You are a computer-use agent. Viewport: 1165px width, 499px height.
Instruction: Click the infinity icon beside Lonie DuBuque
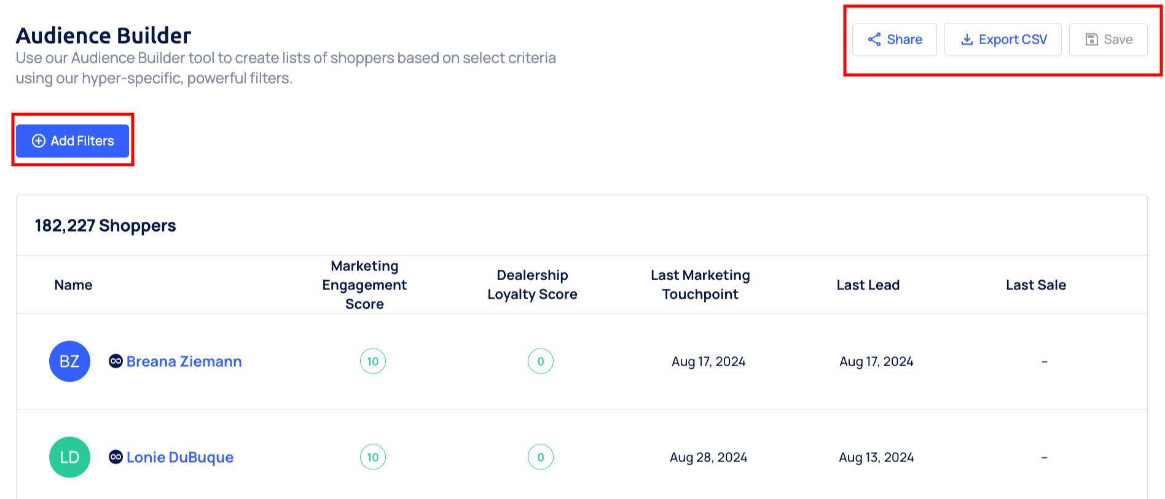point(116,457)
